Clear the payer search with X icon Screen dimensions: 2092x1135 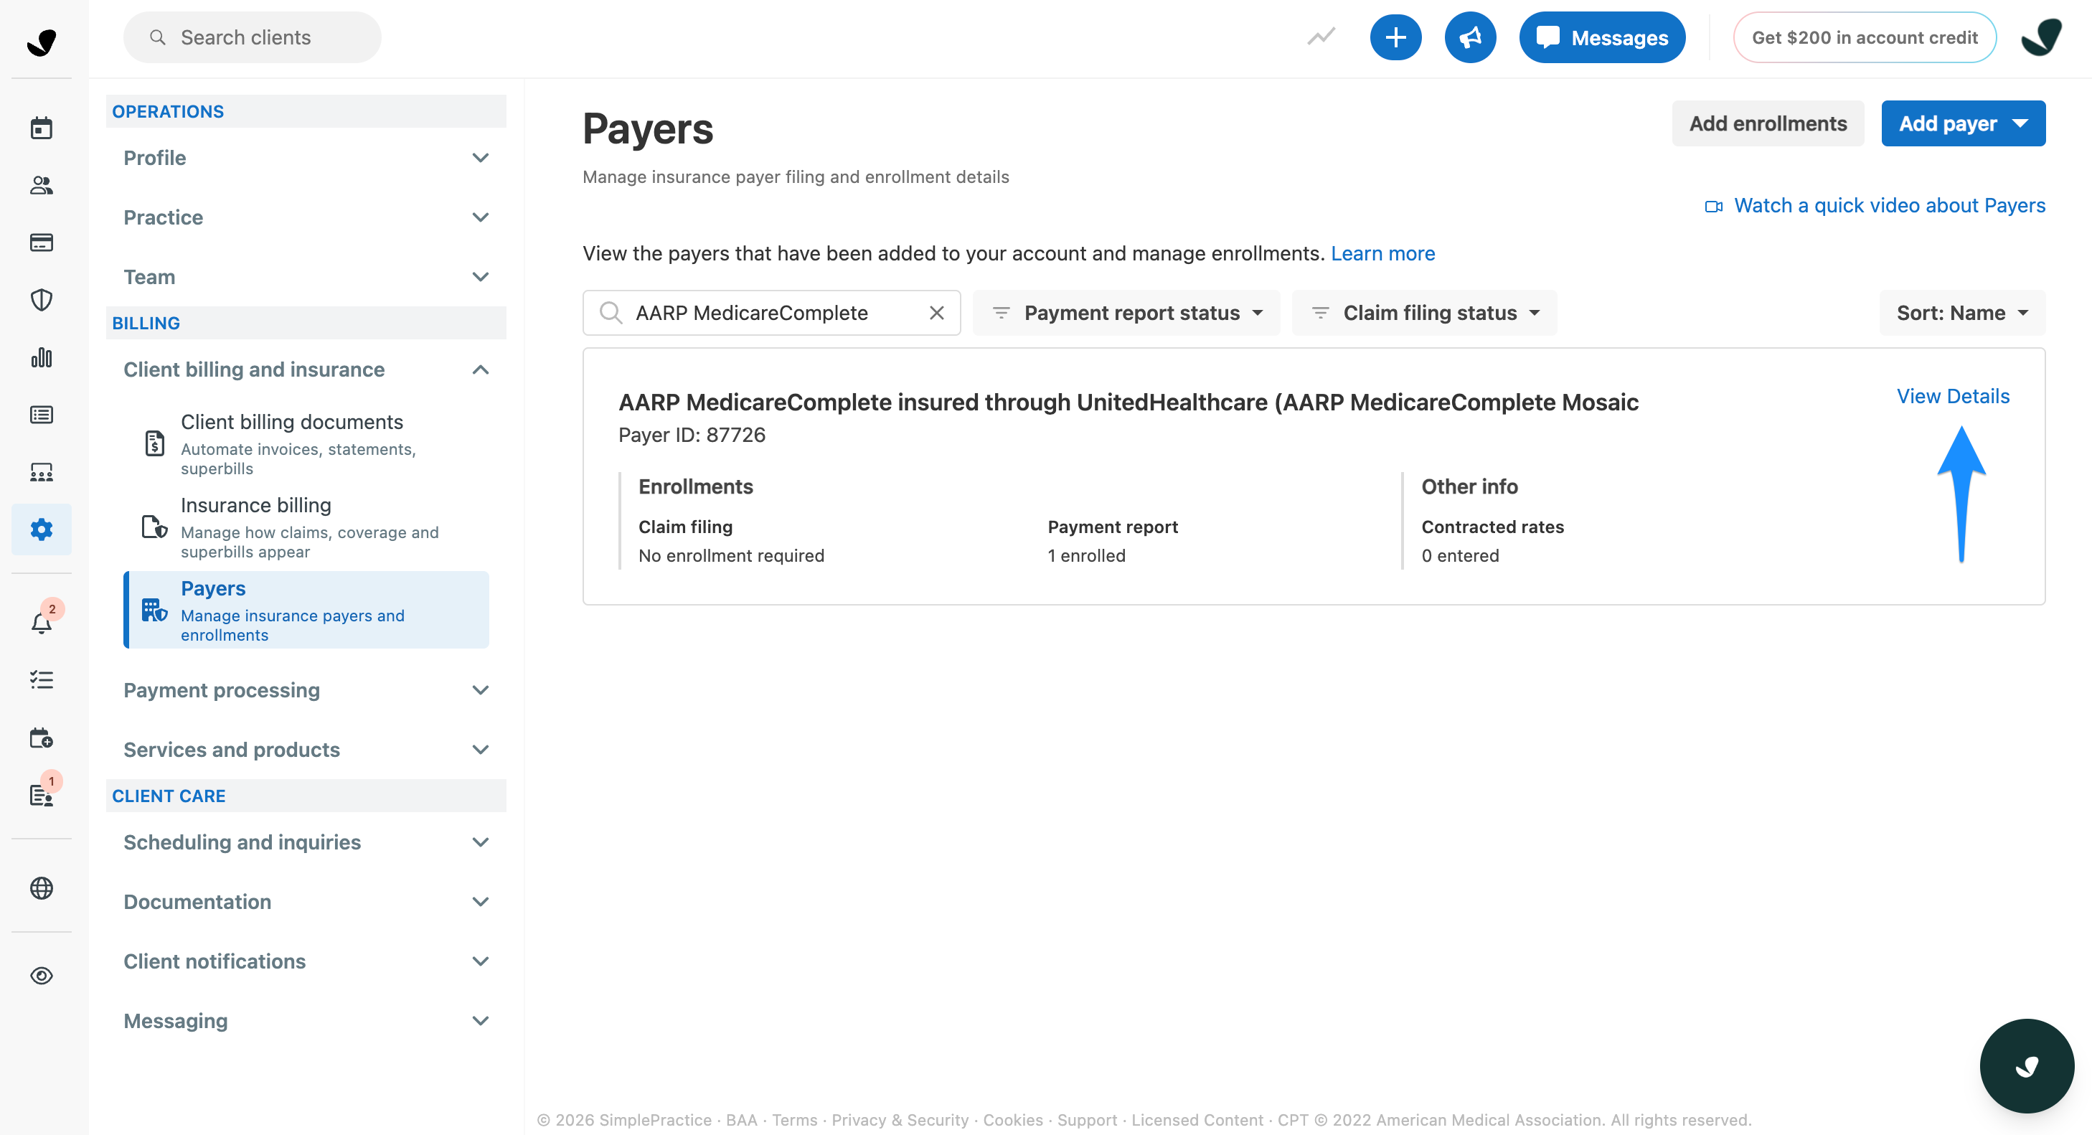[936, 313]
